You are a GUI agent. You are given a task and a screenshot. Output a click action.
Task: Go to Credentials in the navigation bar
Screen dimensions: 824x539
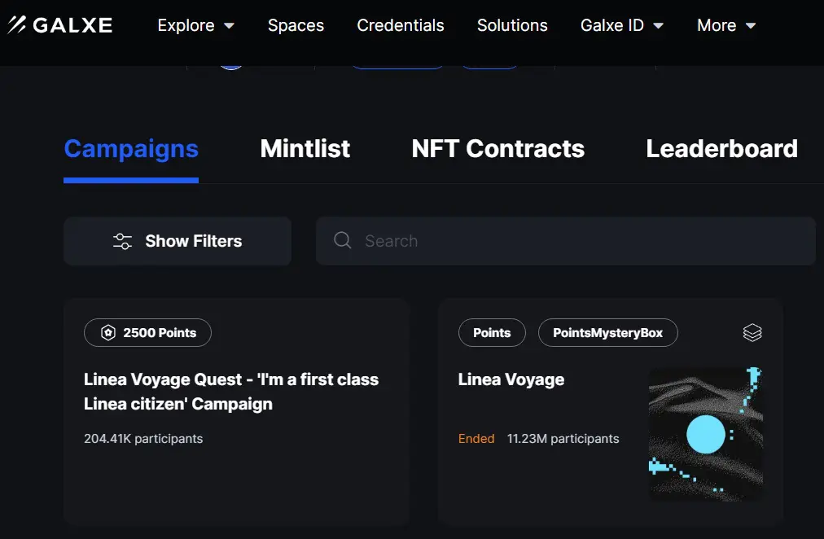pyautogui.click(x=401, y=25)
